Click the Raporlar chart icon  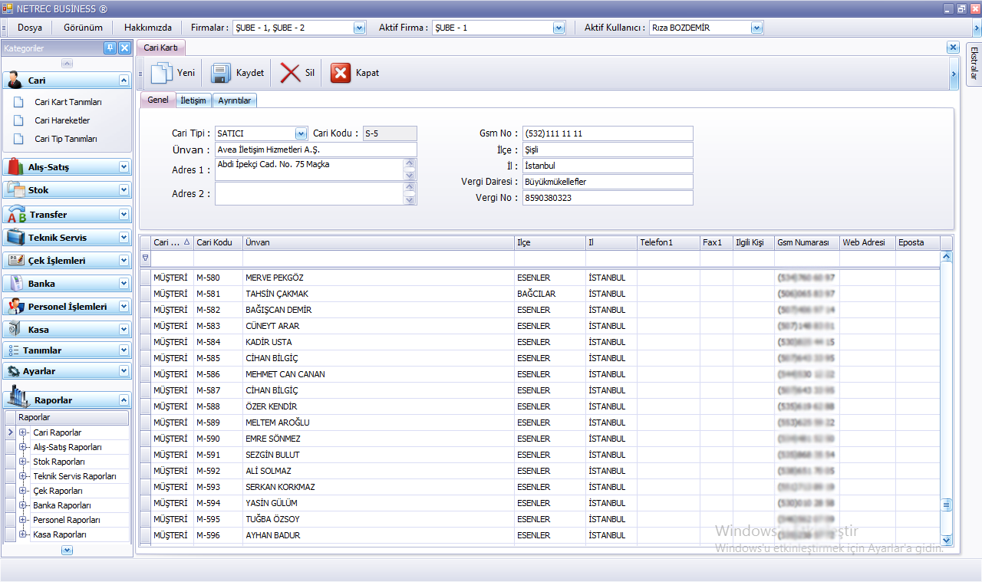pos(18,397)
